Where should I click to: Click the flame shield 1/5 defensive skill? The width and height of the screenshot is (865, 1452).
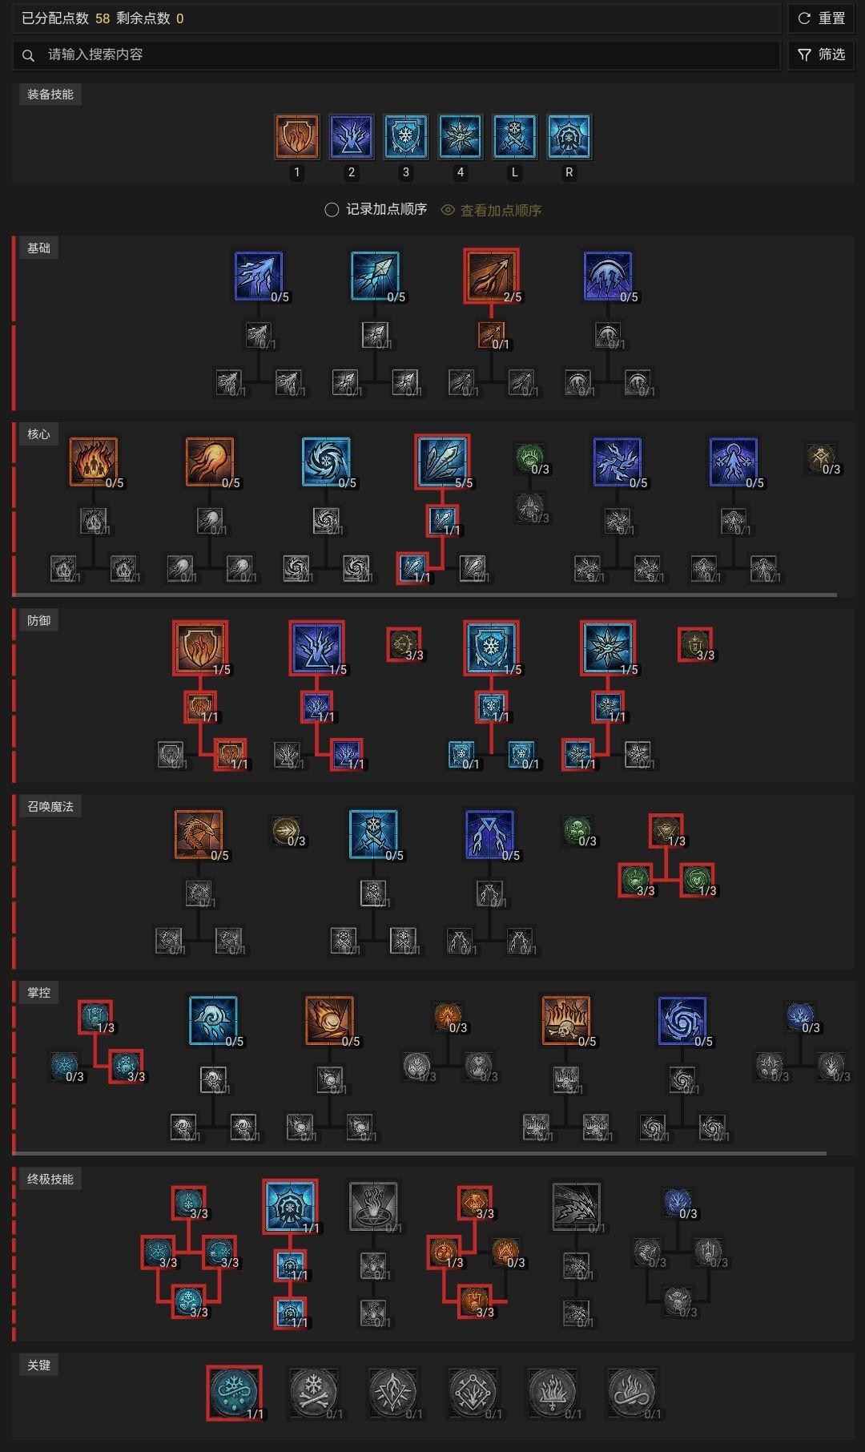tap(200, 647)
